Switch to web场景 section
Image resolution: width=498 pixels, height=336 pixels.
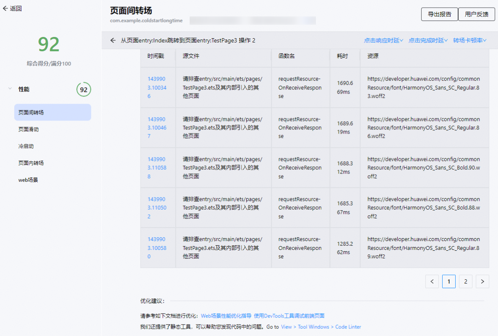coord(29,180)
